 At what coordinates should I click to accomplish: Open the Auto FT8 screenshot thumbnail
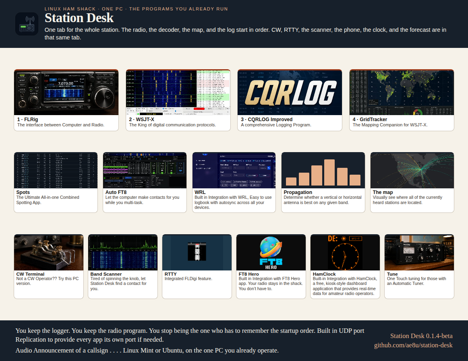[145, 170]
